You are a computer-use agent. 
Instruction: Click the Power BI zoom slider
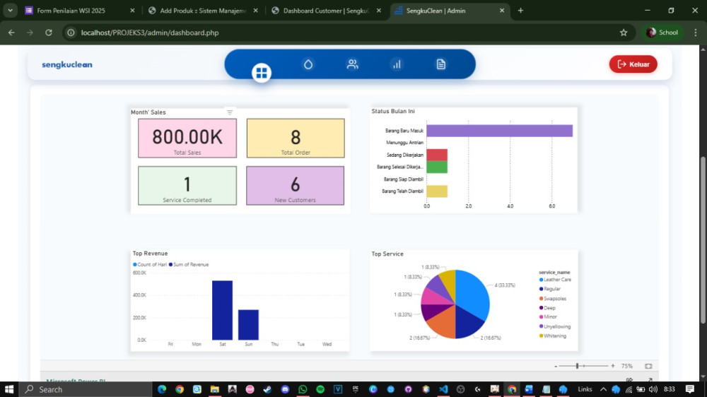coord(578,366)
